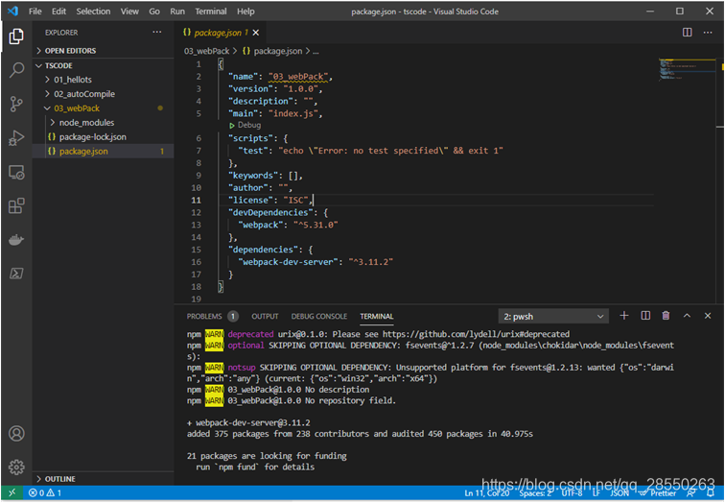Maximize terminal panel with the up chevron
725x503 pixels.
(687, 316)
